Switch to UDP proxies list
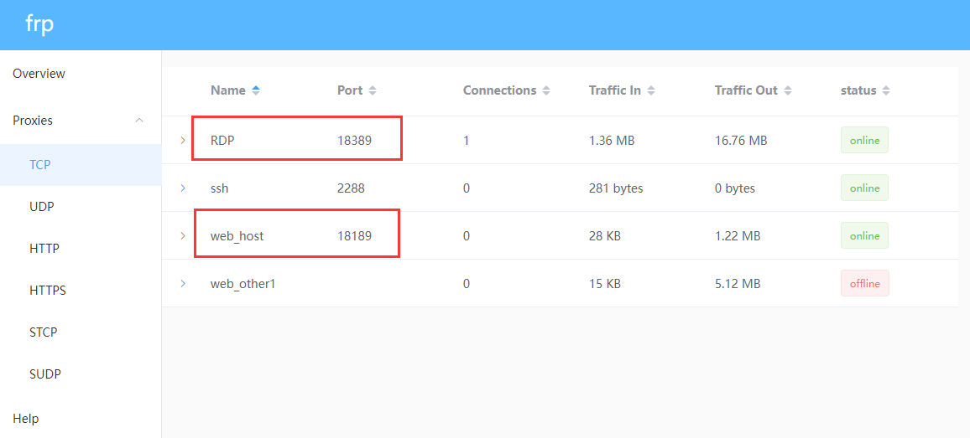This screenshot has height=438, width=970. (42, 207)
